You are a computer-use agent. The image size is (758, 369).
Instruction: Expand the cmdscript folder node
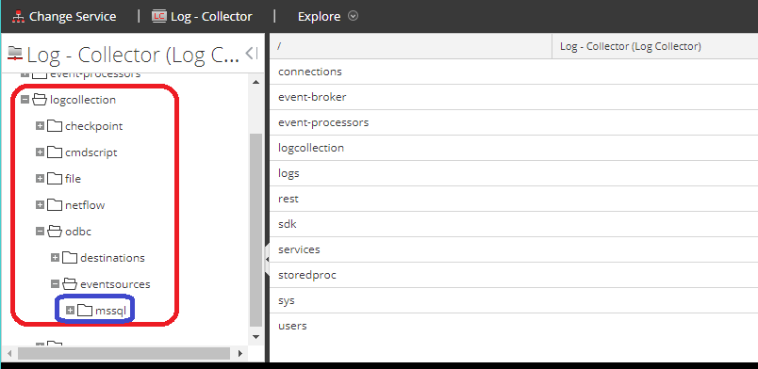click(41, 152)
